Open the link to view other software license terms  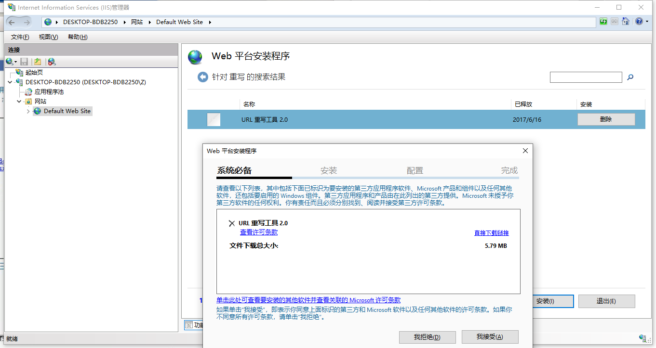coord(308,300)
